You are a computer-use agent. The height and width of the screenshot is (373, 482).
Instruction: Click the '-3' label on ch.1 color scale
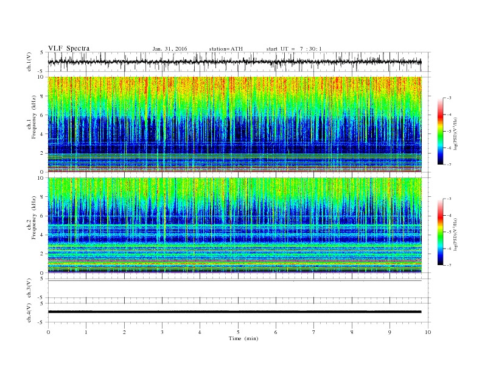click(449, 98)
